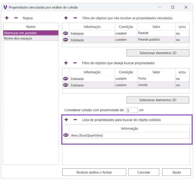Toggle eye icon for the Parede filter row
Viewport: 195px width, 180px height.
point(66,33)
